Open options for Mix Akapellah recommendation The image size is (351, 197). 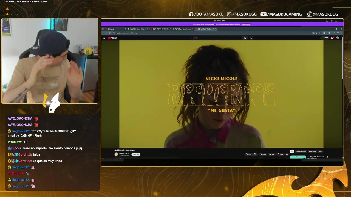point(327,157)
